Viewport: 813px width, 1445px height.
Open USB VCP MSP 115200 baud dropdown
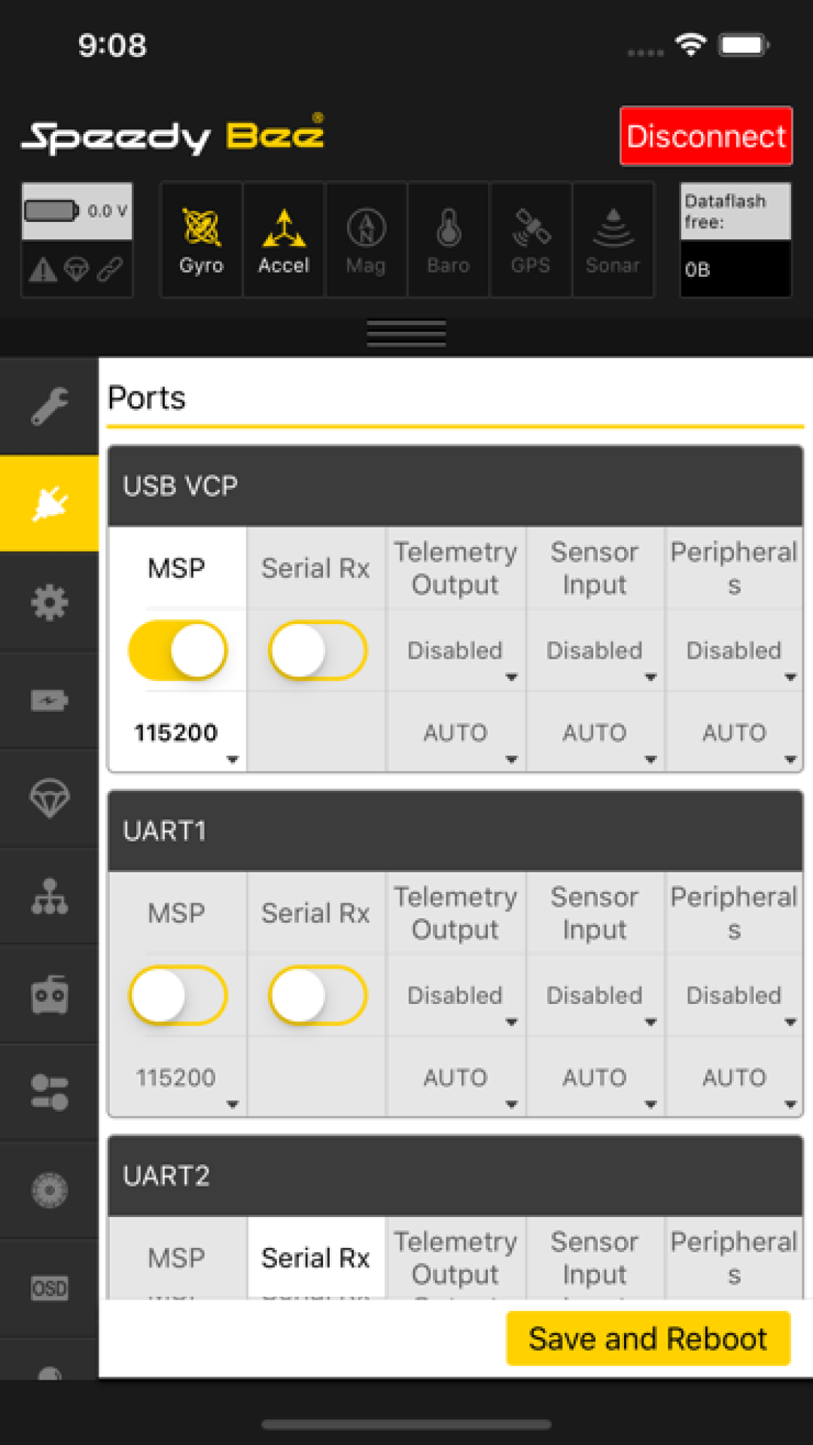(178, 733)
